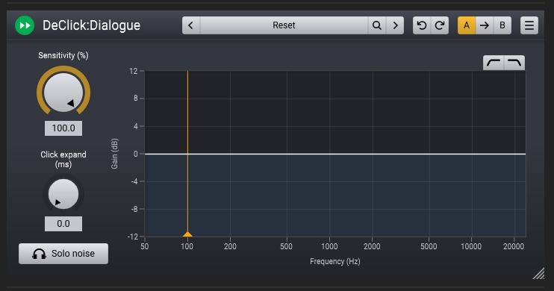This screenshot has height=291, width=554.
Task: Edit the Click expand value field 0.0
Action: tap(63, 224)
